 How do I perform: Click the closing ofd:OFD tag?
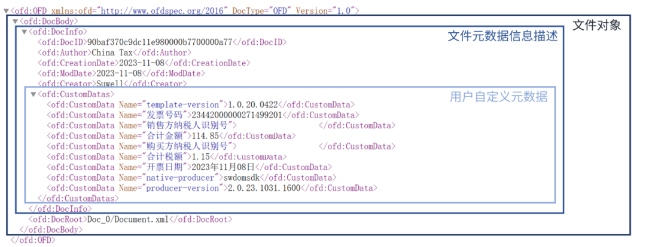[33, 240]
